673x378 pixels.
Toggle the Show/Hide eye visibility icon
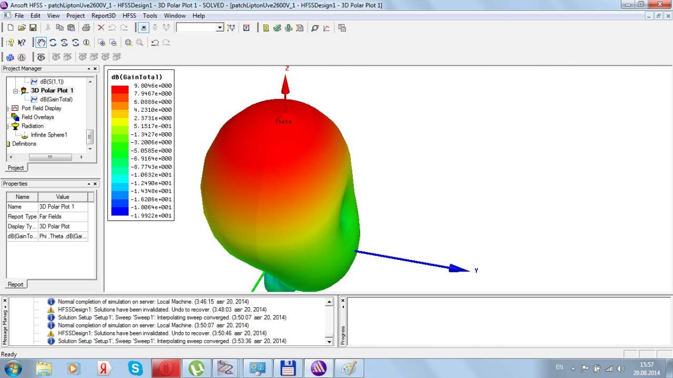pos(41,57)
